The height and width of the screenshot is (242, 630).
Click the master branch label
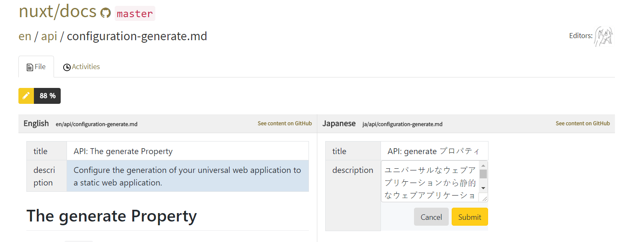point(135,13)
